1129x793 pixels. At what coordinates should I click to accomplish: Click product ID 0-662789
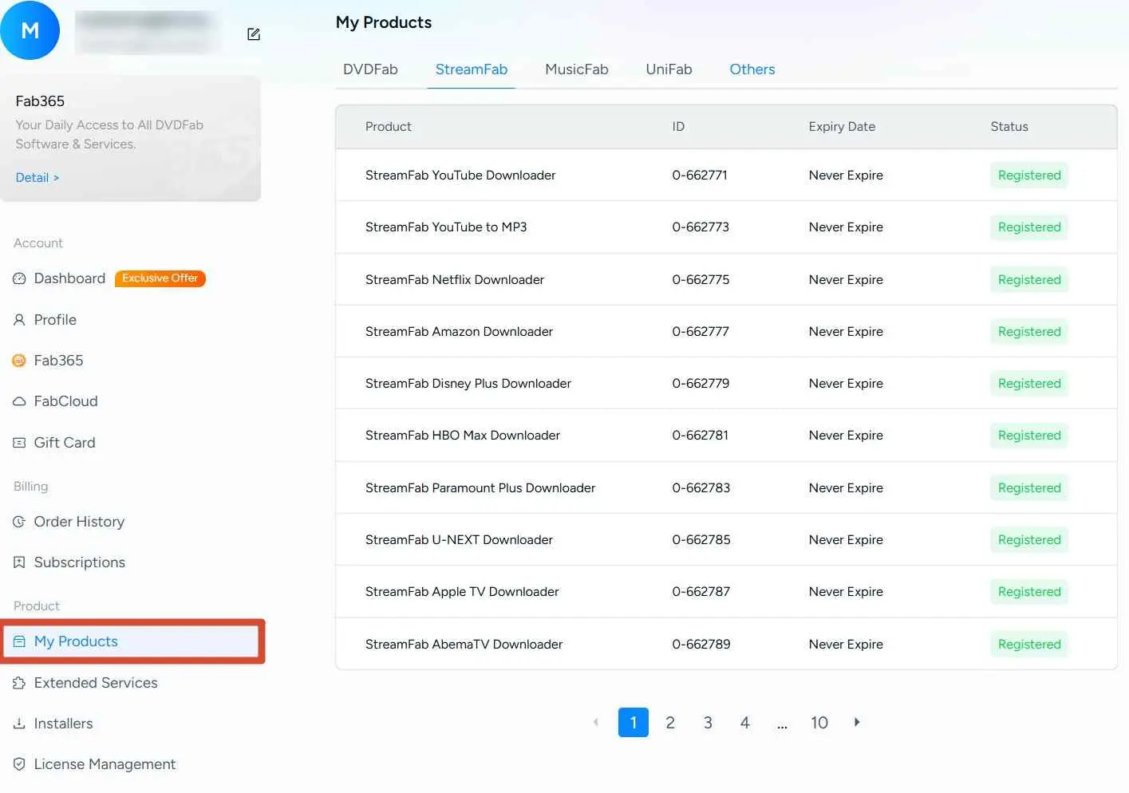click(701, 644)
